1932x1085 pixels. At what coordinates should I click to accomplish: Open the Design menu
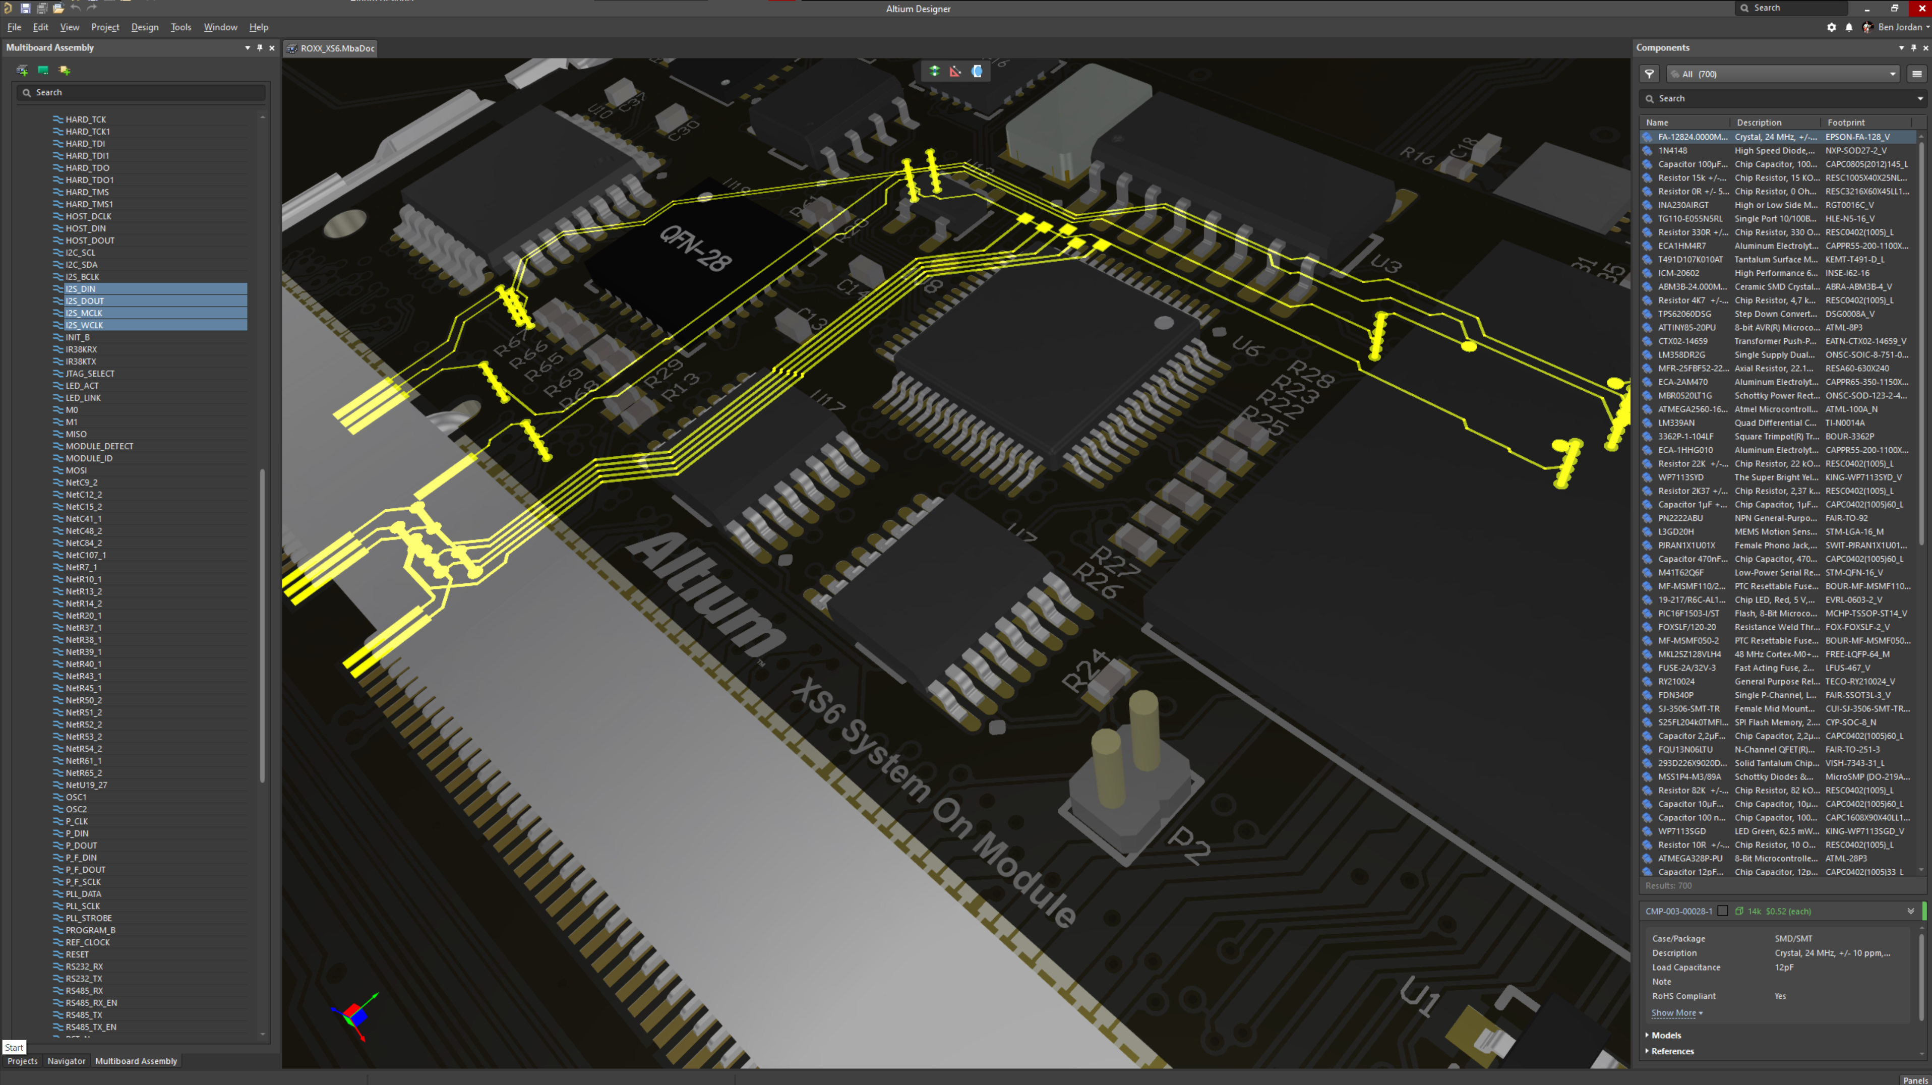pos(145,27)
